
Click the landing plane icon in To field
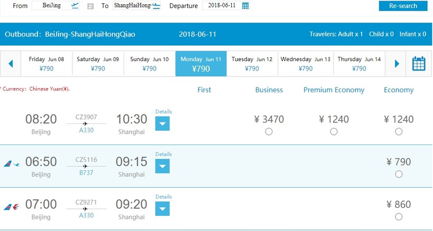(156, 6)
